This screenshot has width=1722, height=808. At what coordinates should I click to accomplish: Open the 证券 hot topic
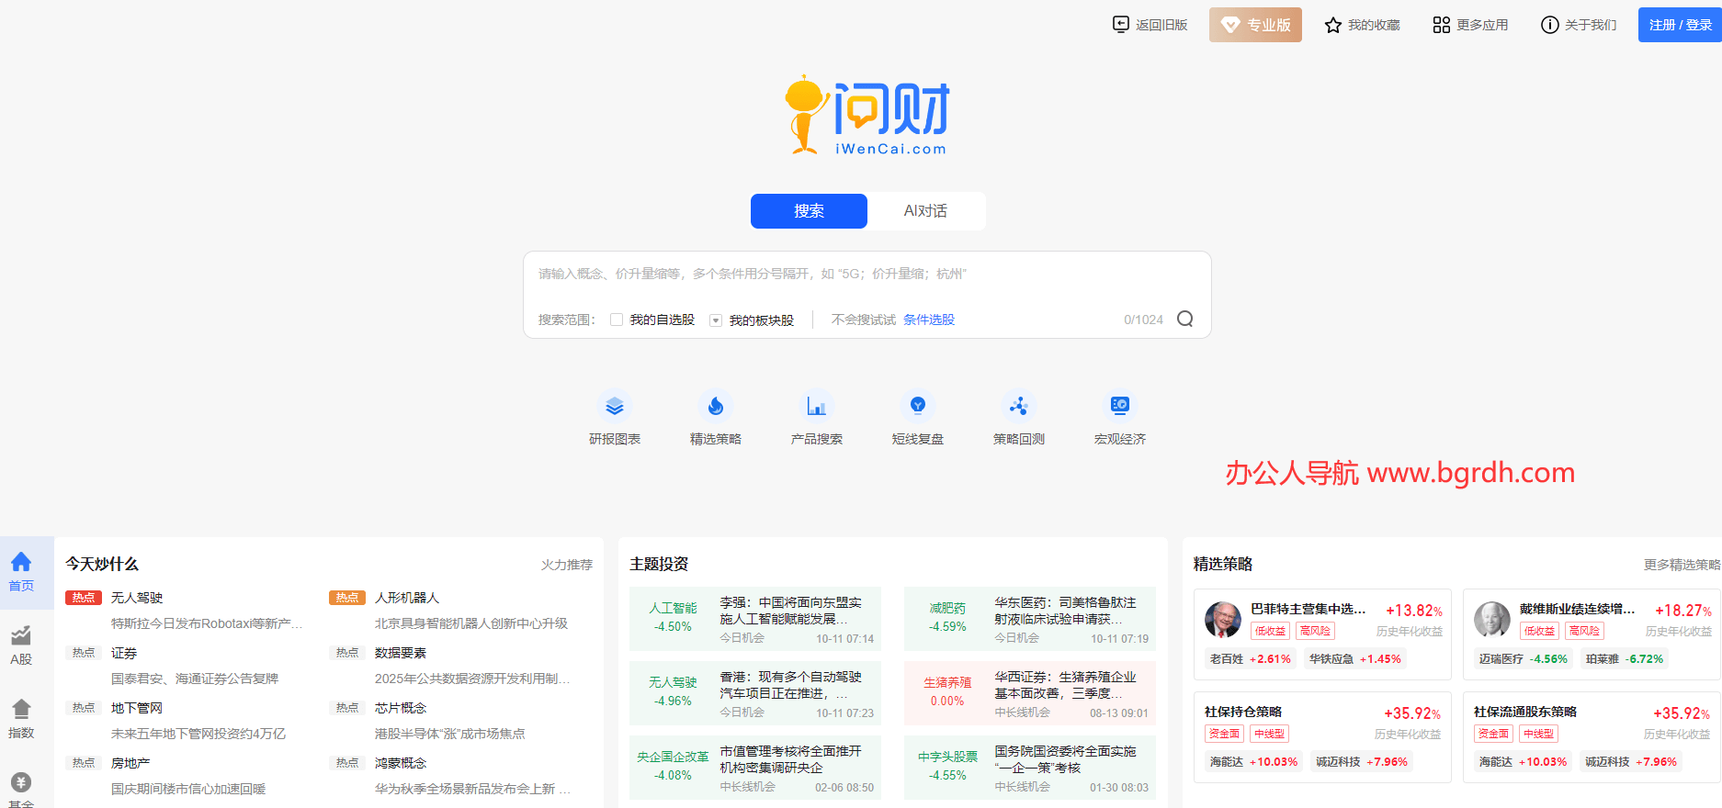tap(124, 653)
